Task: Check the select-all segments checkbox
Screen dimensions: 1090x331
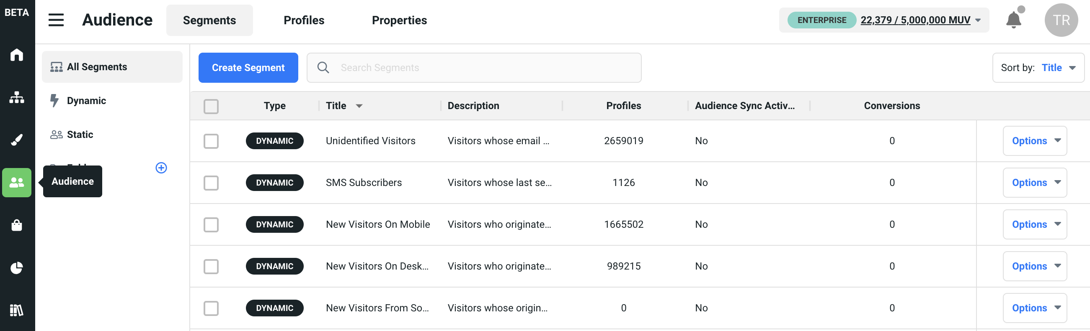Action: pos(211,107)
